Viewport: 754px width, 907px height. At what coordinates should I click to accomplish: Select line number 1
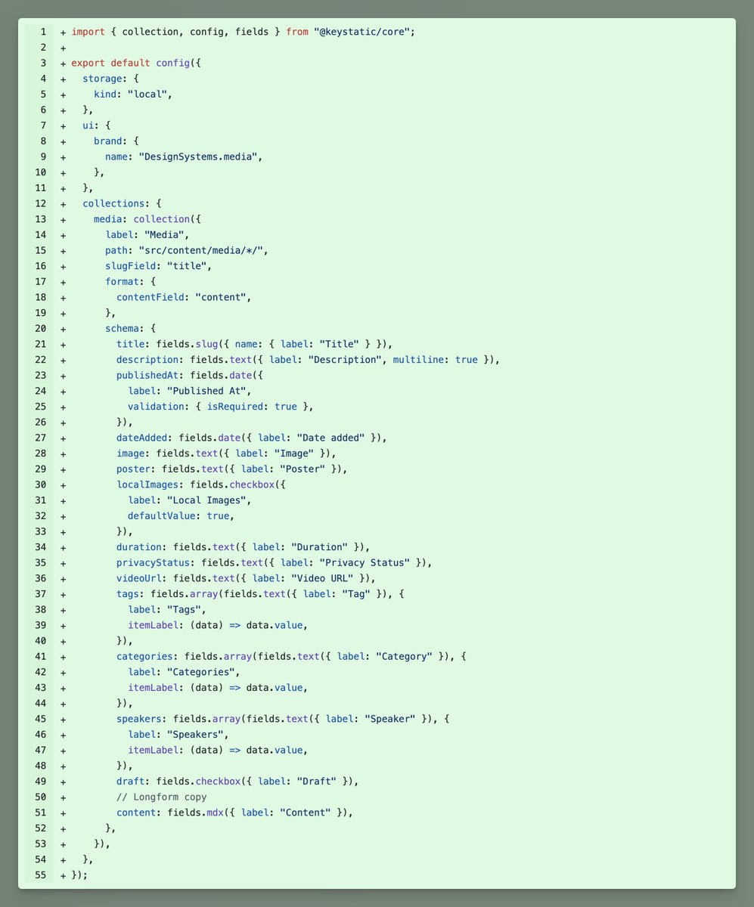coord(43,32)
